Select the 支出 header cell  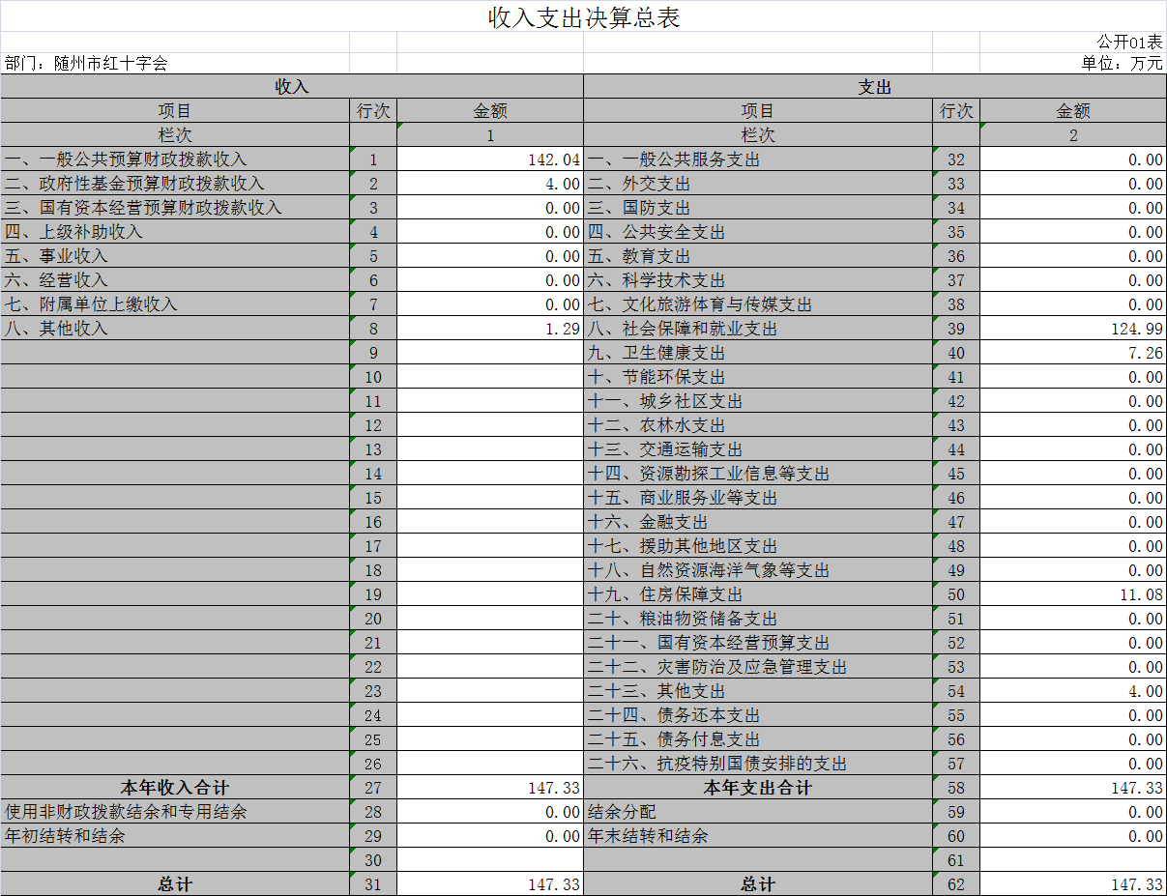tap(875, 87)
